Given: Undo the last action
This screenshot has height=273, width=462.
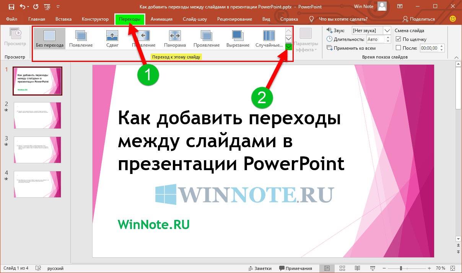Looking at the screenshot, I should click(22, 7).
